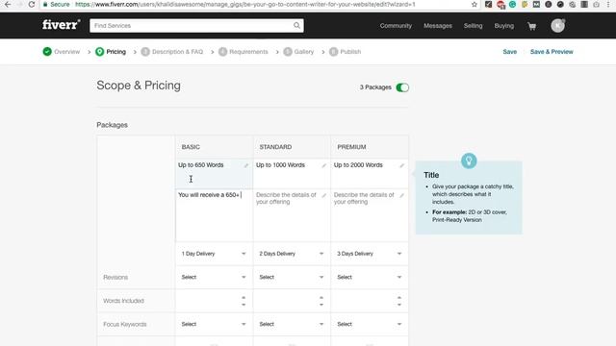Image resolution: width=616 pixels, height=346 pixels.
Task: Click the Pricing step icon
Action: (x=100, y=51)
